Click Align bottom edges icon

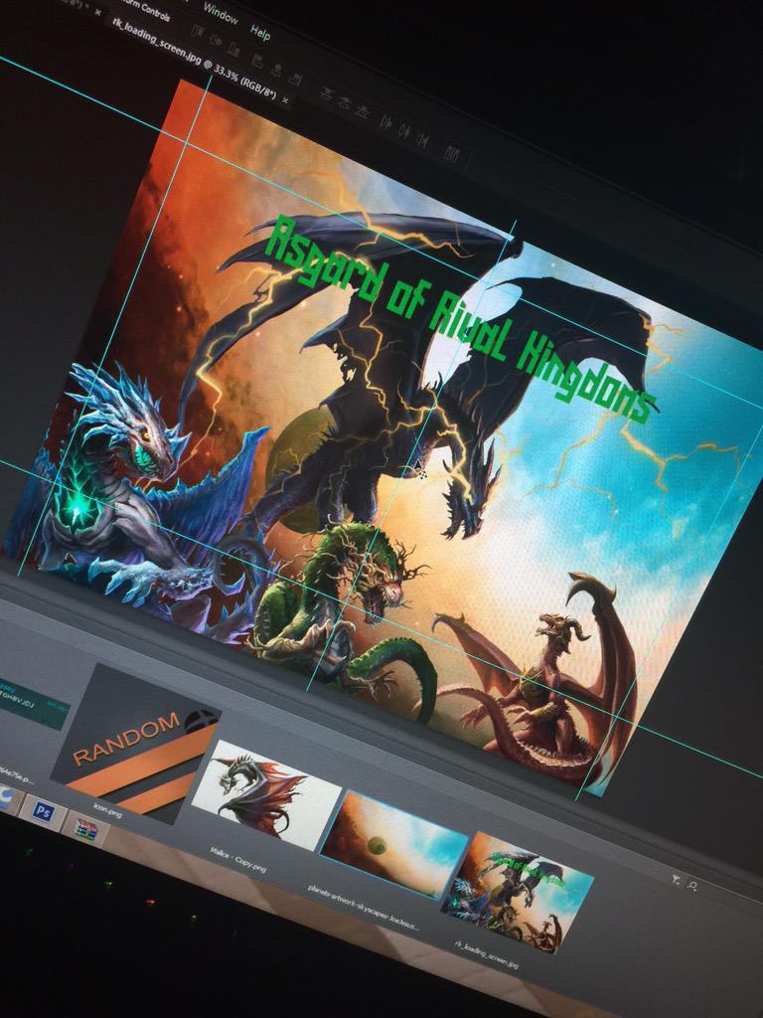pos(233,50)
